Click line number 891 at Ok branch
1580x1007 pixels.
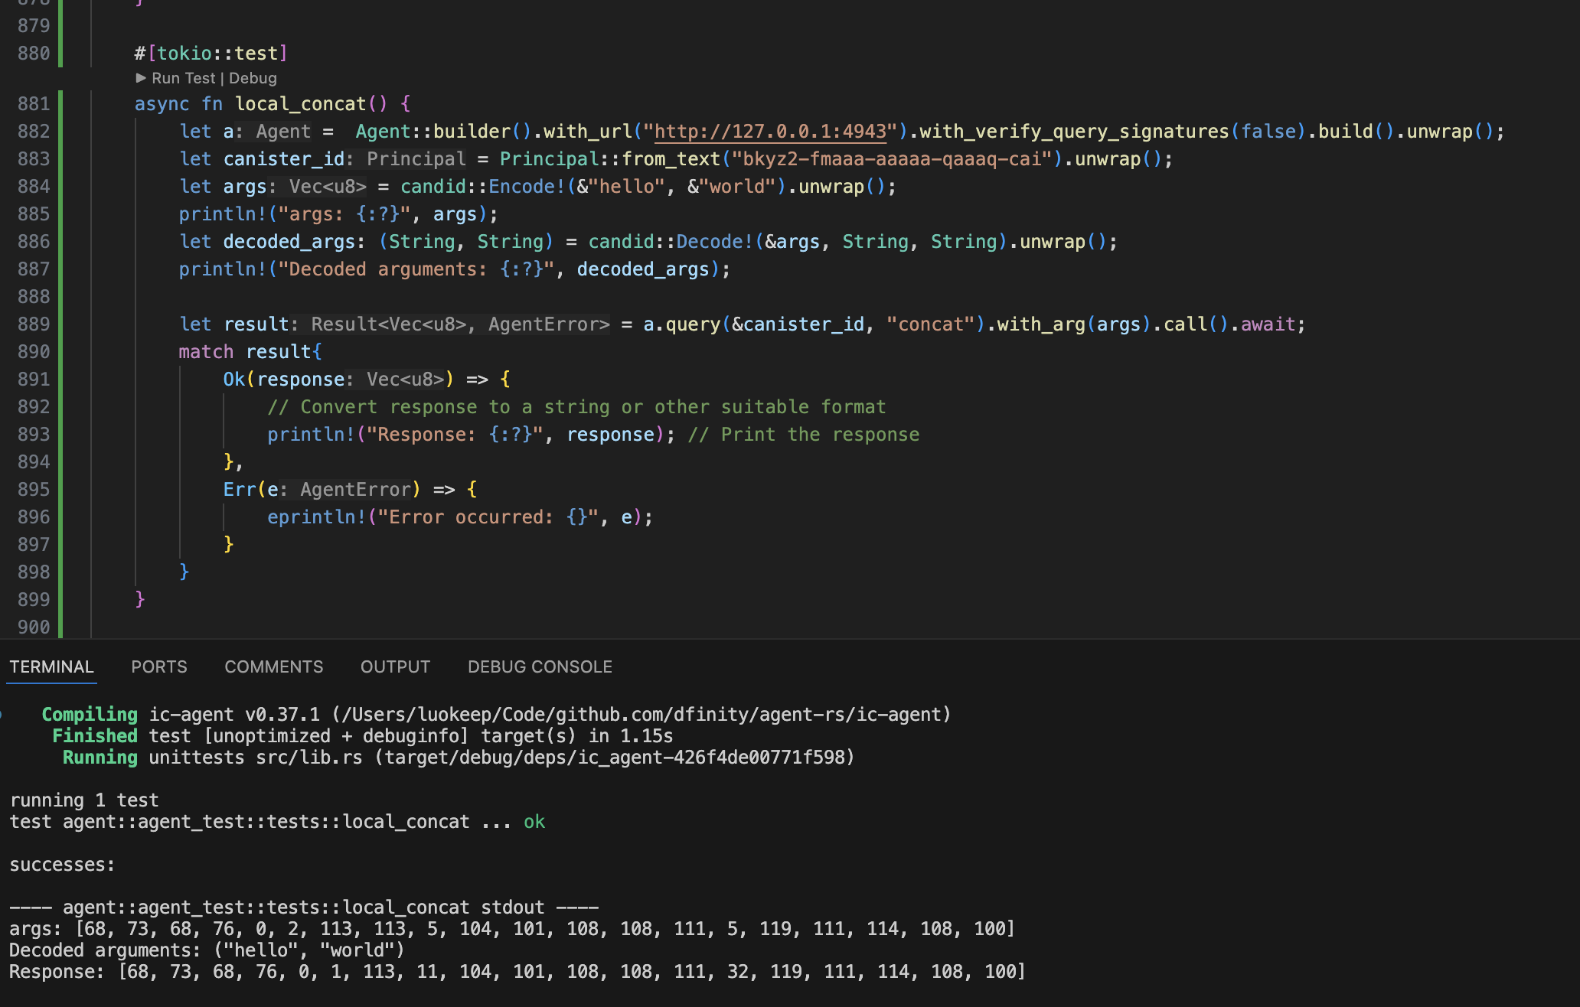point(34,380)
